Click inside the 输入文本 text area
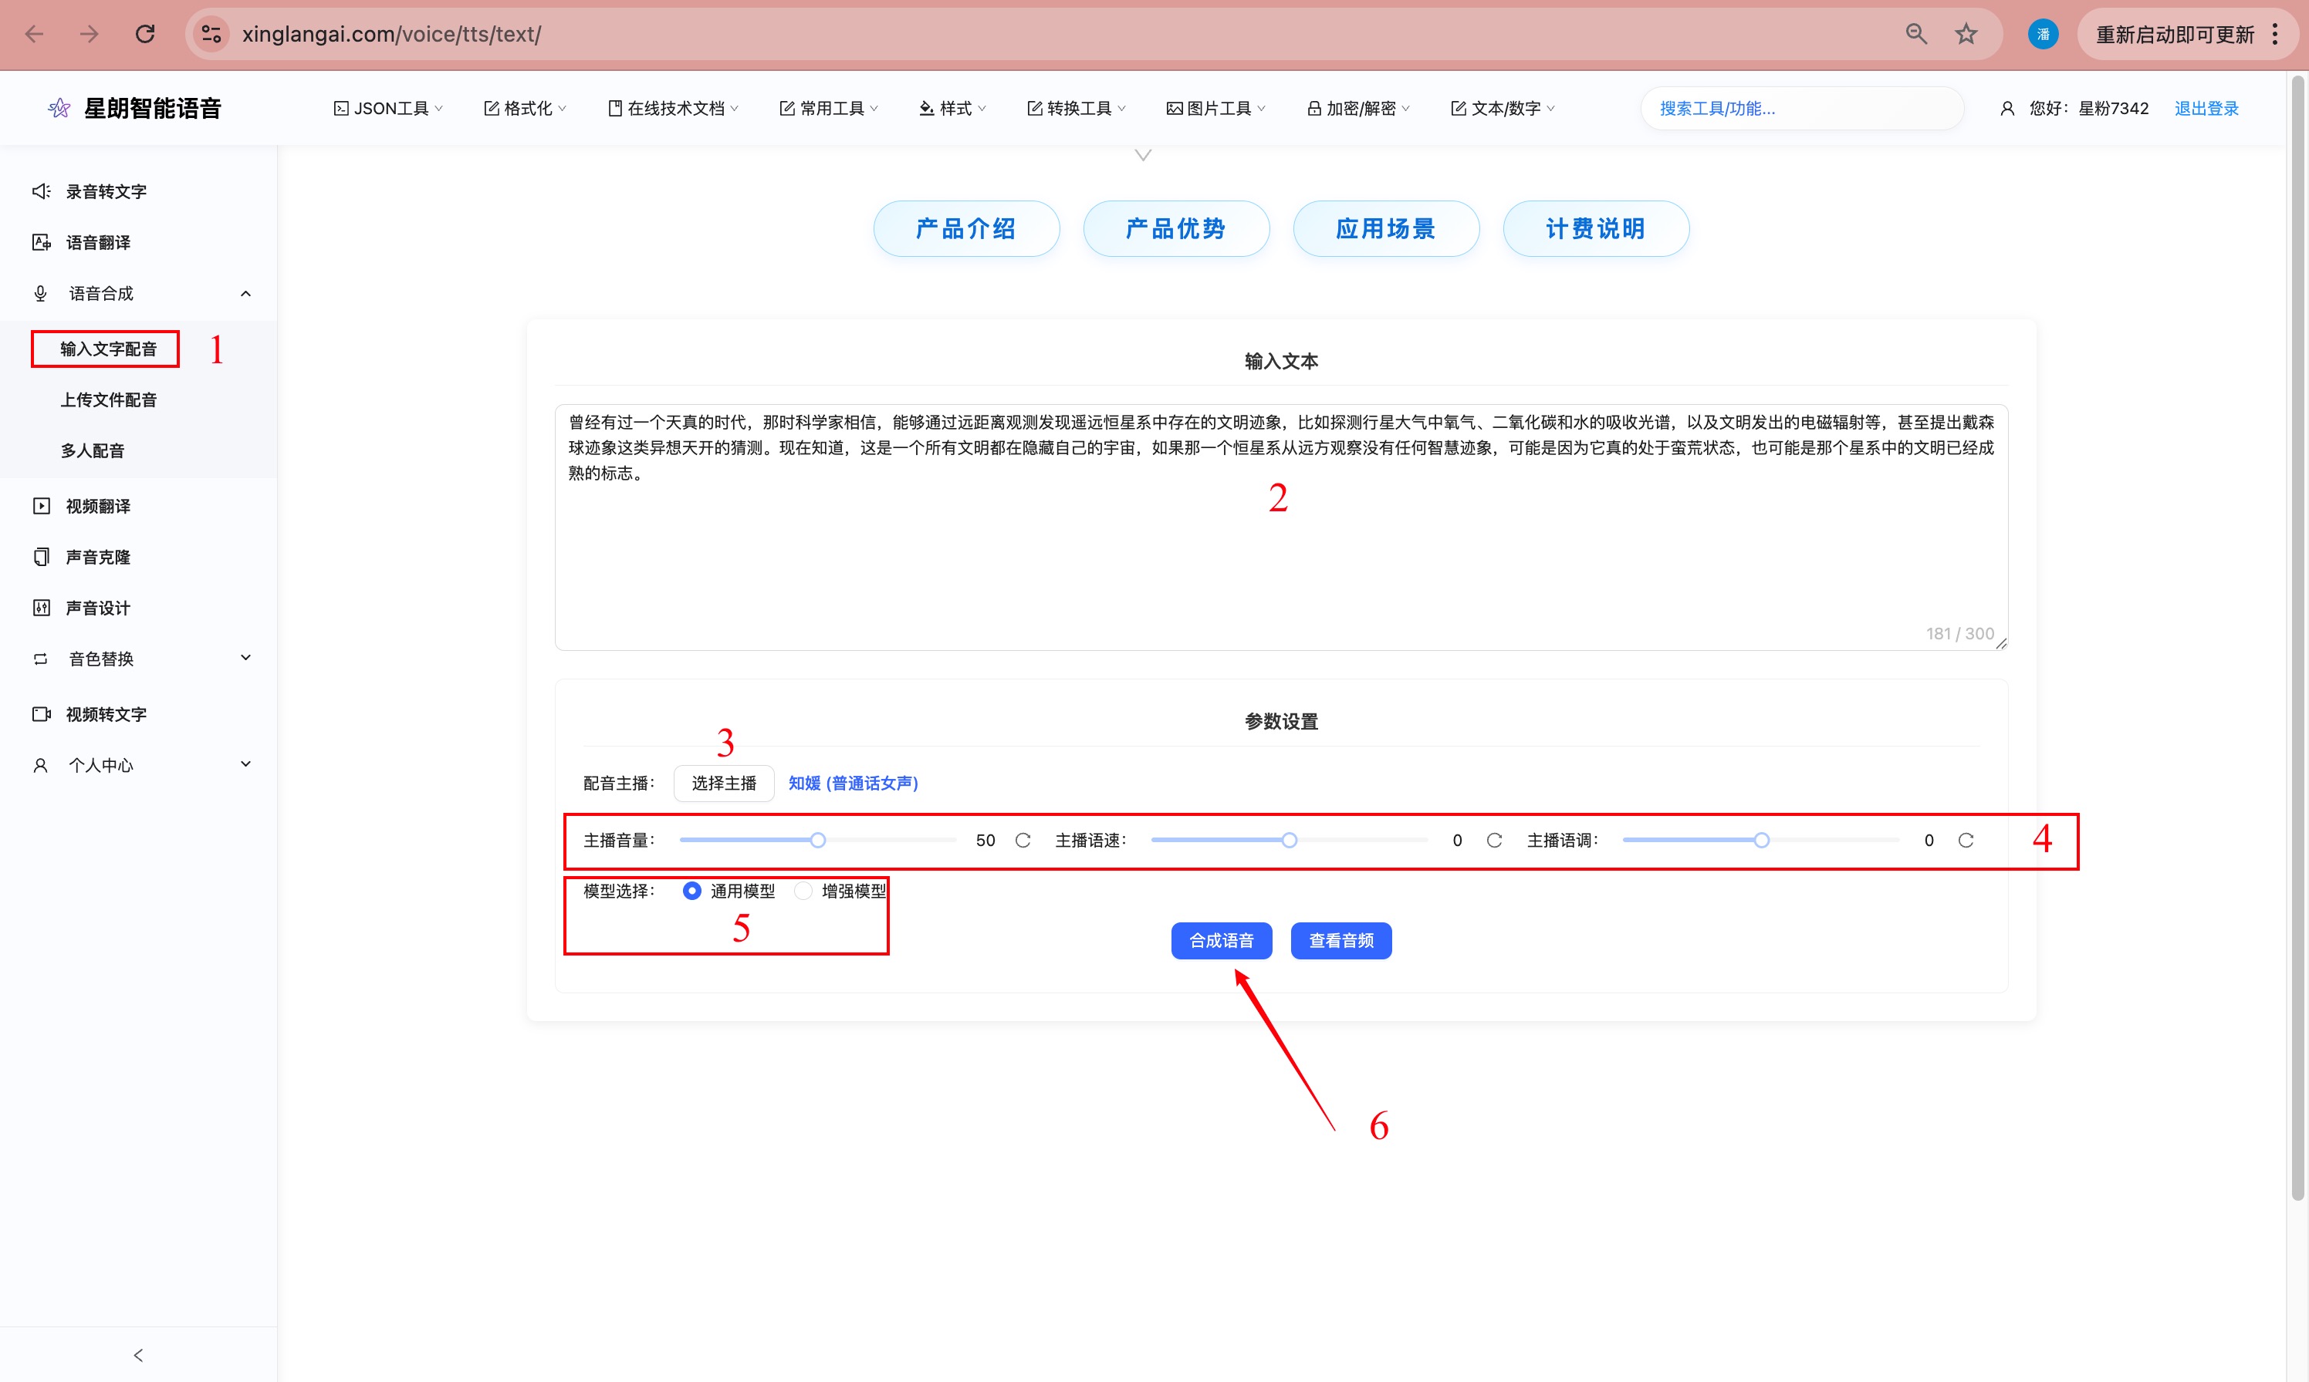The width and height of the screenshot is (2309, 1382). [1281, 527]
